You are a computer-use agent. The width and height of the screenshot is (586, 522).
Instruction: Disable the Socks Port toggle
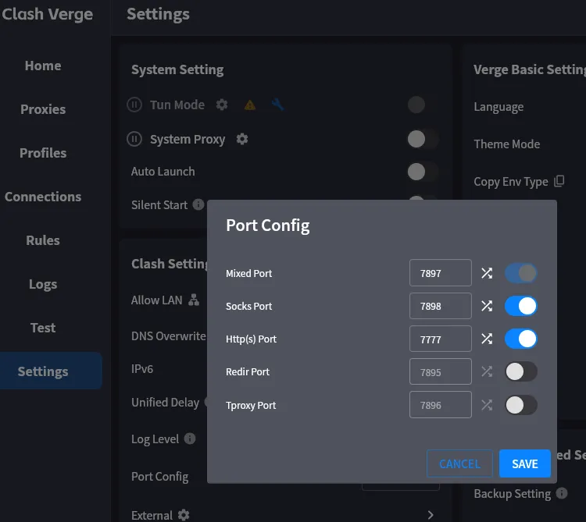pyautogui.click(x=521, y=306)
